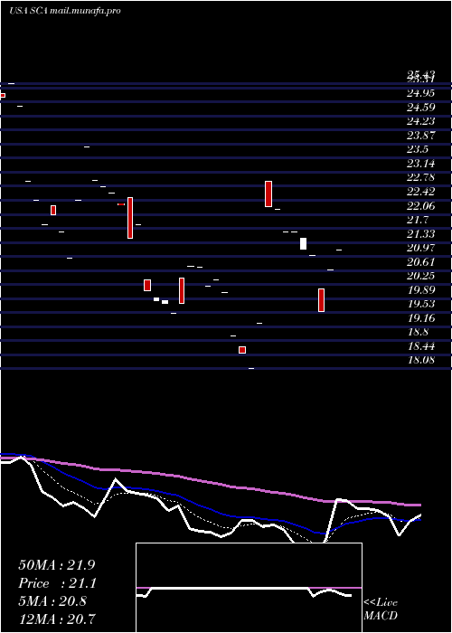Click the tall red candle near 22.42
This screenshot has height=633, width=452.
(130, 218)
